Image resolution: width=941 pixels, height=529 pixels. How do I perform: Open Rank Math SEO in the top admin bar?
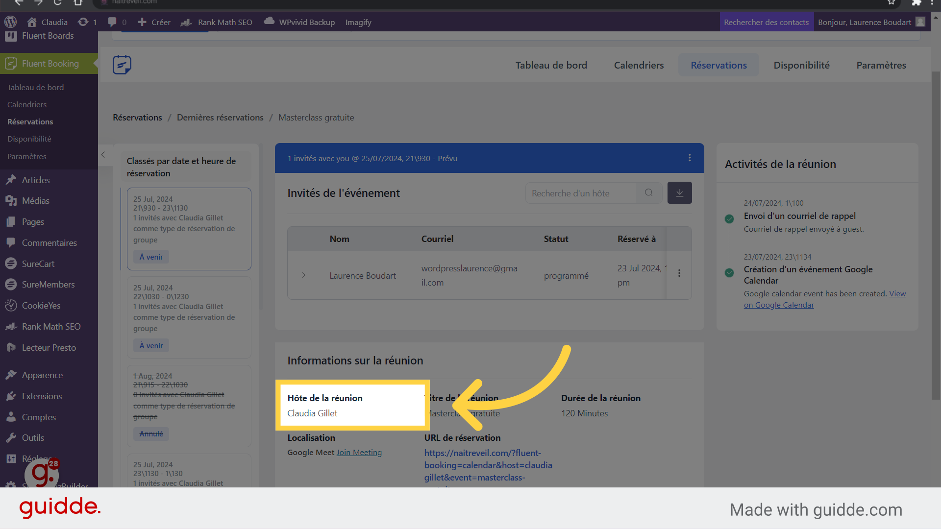coord(217,22)
